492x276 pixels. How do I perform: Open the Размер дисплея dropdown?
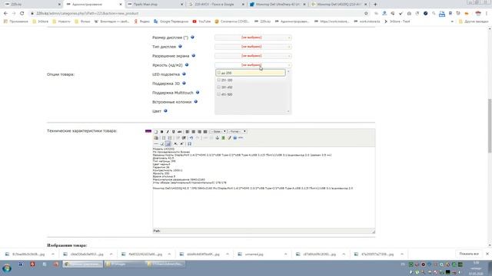tap(253, 38)
